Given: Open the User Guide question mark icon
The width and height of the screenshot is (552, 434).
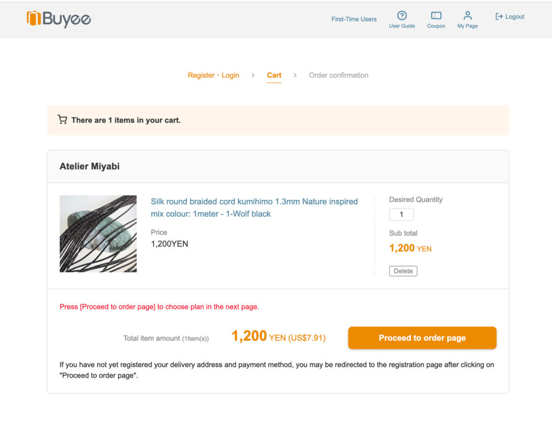Looking at the screenshot, I should pos(402,16).
